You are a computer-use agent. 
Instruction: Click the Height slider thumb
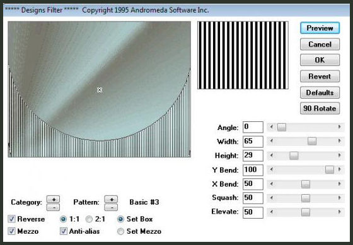point(294,156)
